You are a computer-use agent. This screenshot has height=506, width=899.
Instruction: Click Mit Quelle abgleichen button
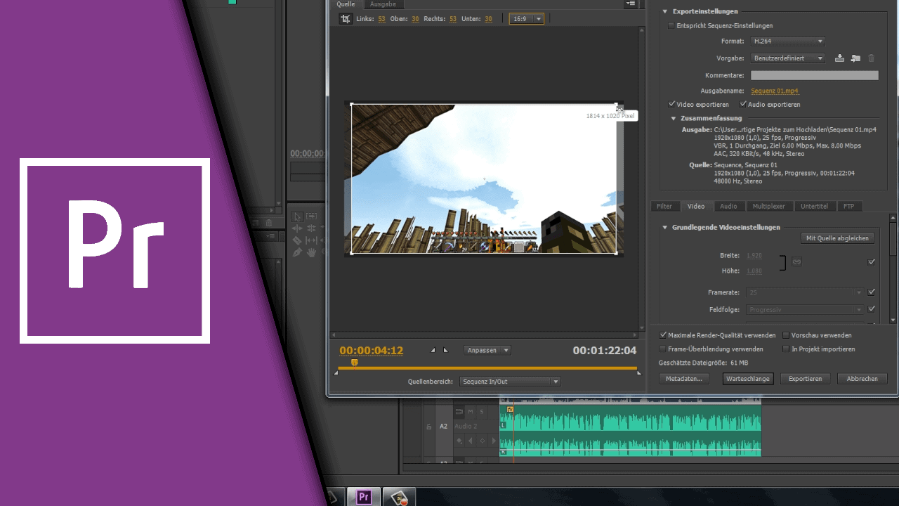point(837,238)
